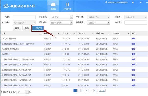Edit the 第九讲.mp4 row
This screenshot has width=148, height=96.
pyautogui.click(x=133, y=70)
